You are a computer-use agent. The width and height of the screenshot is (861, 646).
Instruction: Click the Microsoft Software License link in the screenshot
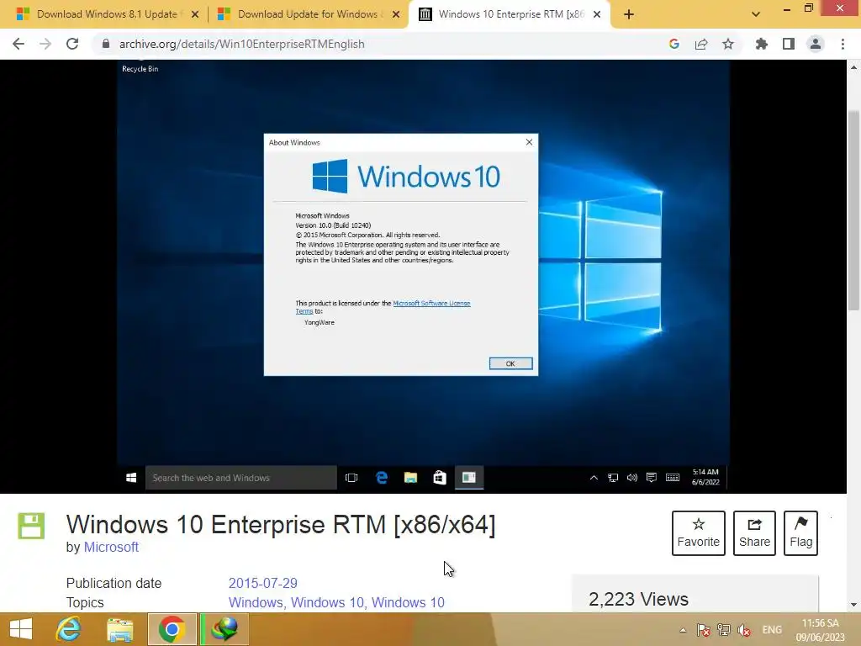tap(431, 303)
